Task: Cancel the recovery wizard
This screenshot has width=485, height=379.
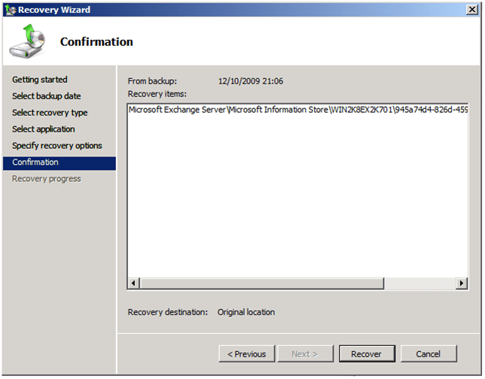Action: (428, 354)
